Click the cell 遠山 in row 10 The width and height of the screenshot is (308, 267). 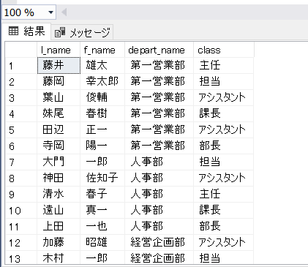coord(59,210)
